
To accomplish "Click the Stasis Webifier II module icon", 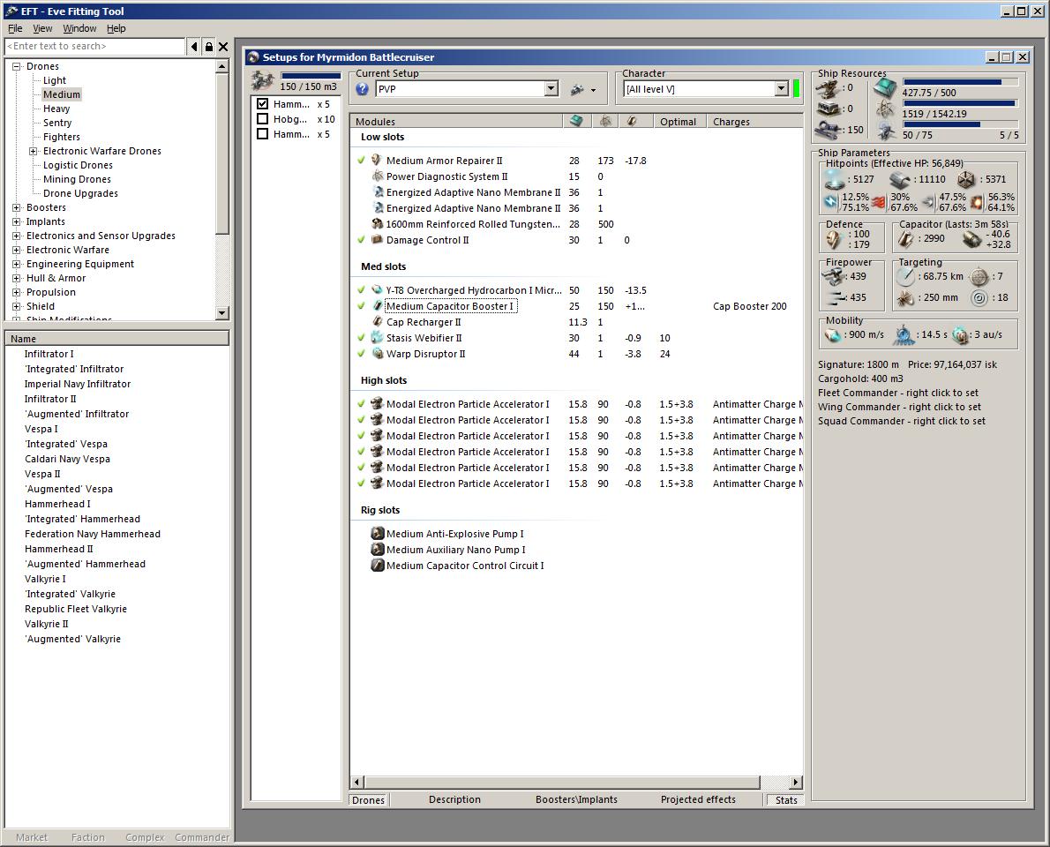I will [x=377, y=338].
